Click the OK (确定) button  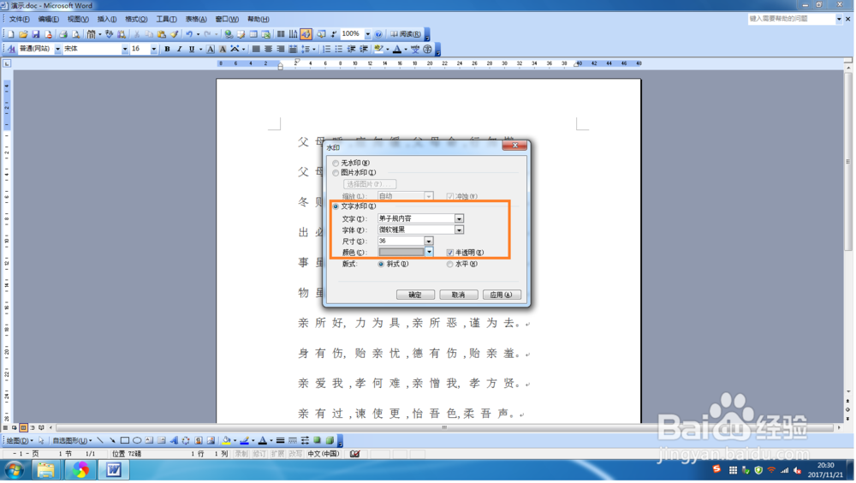tap(415, 295)
